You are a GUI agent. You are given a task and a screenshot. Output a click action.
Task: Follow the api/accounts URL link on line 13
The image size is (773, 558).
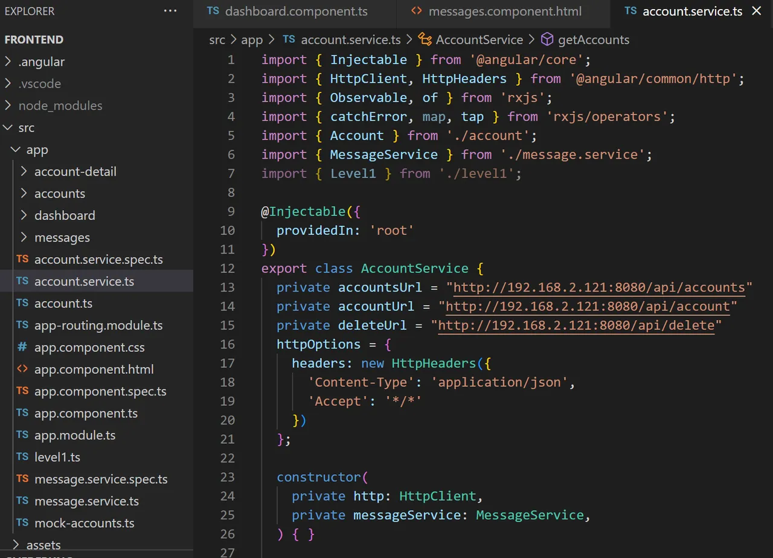tap(599, 287)
